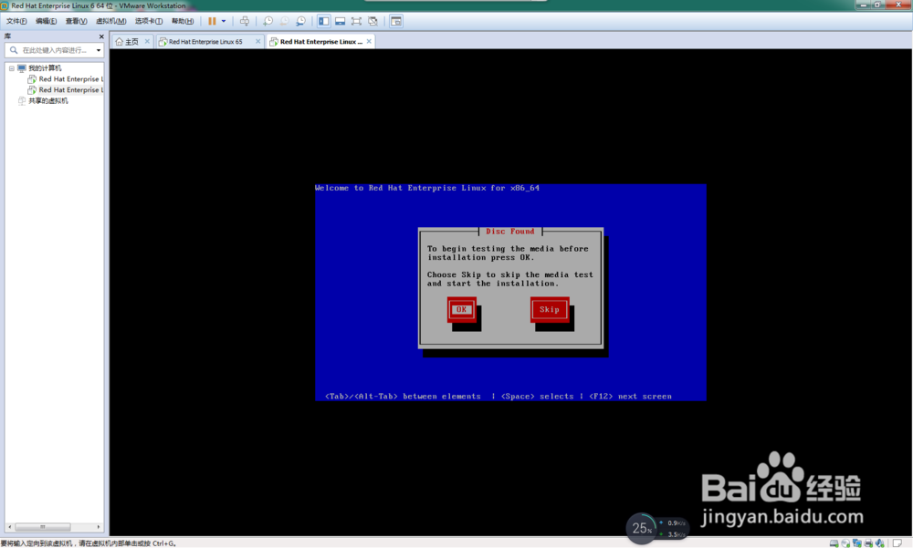Click the library scrollbar right arrow
This screenshot has width=913, height=548.
click(x=99, y=526)
